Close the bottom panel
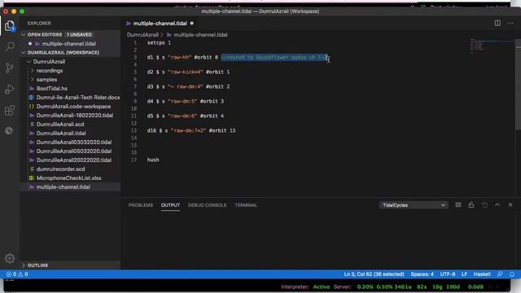This screenshot has height=293, width=521. (x=510, y=205)
